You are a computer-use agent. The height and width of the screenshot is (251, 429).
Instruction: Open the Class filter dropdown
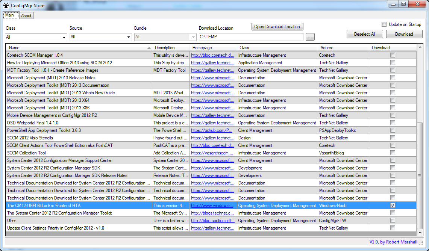point(36,37)
